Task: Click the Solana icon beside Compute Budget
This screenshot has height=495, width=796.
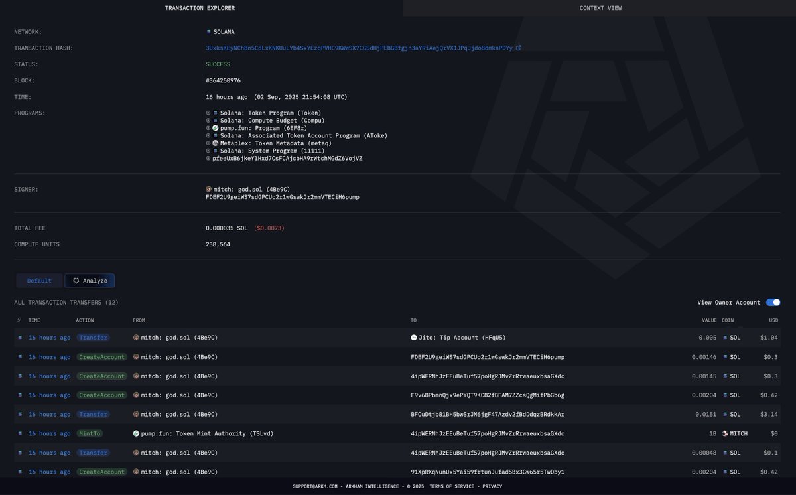Action: 216,121
